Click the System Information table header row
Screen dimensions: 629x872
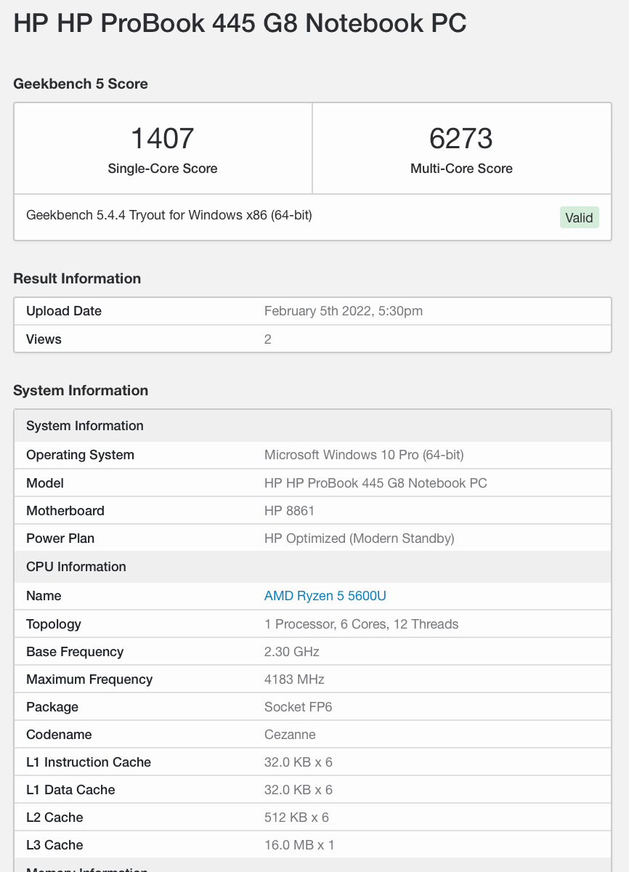(312, 426)
